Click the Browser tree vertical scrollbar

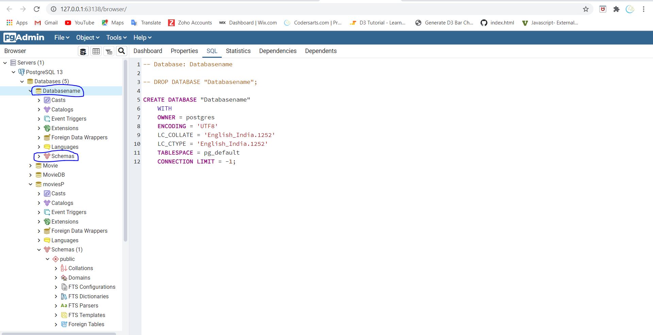(125, 151)
